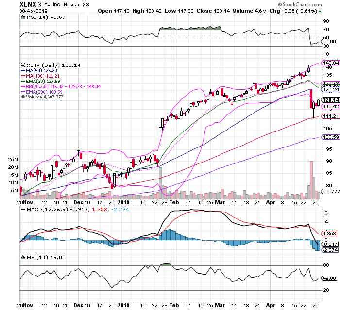
Task: Click the MFI(14) 49.00 legend text
Action: click(46, 257)
